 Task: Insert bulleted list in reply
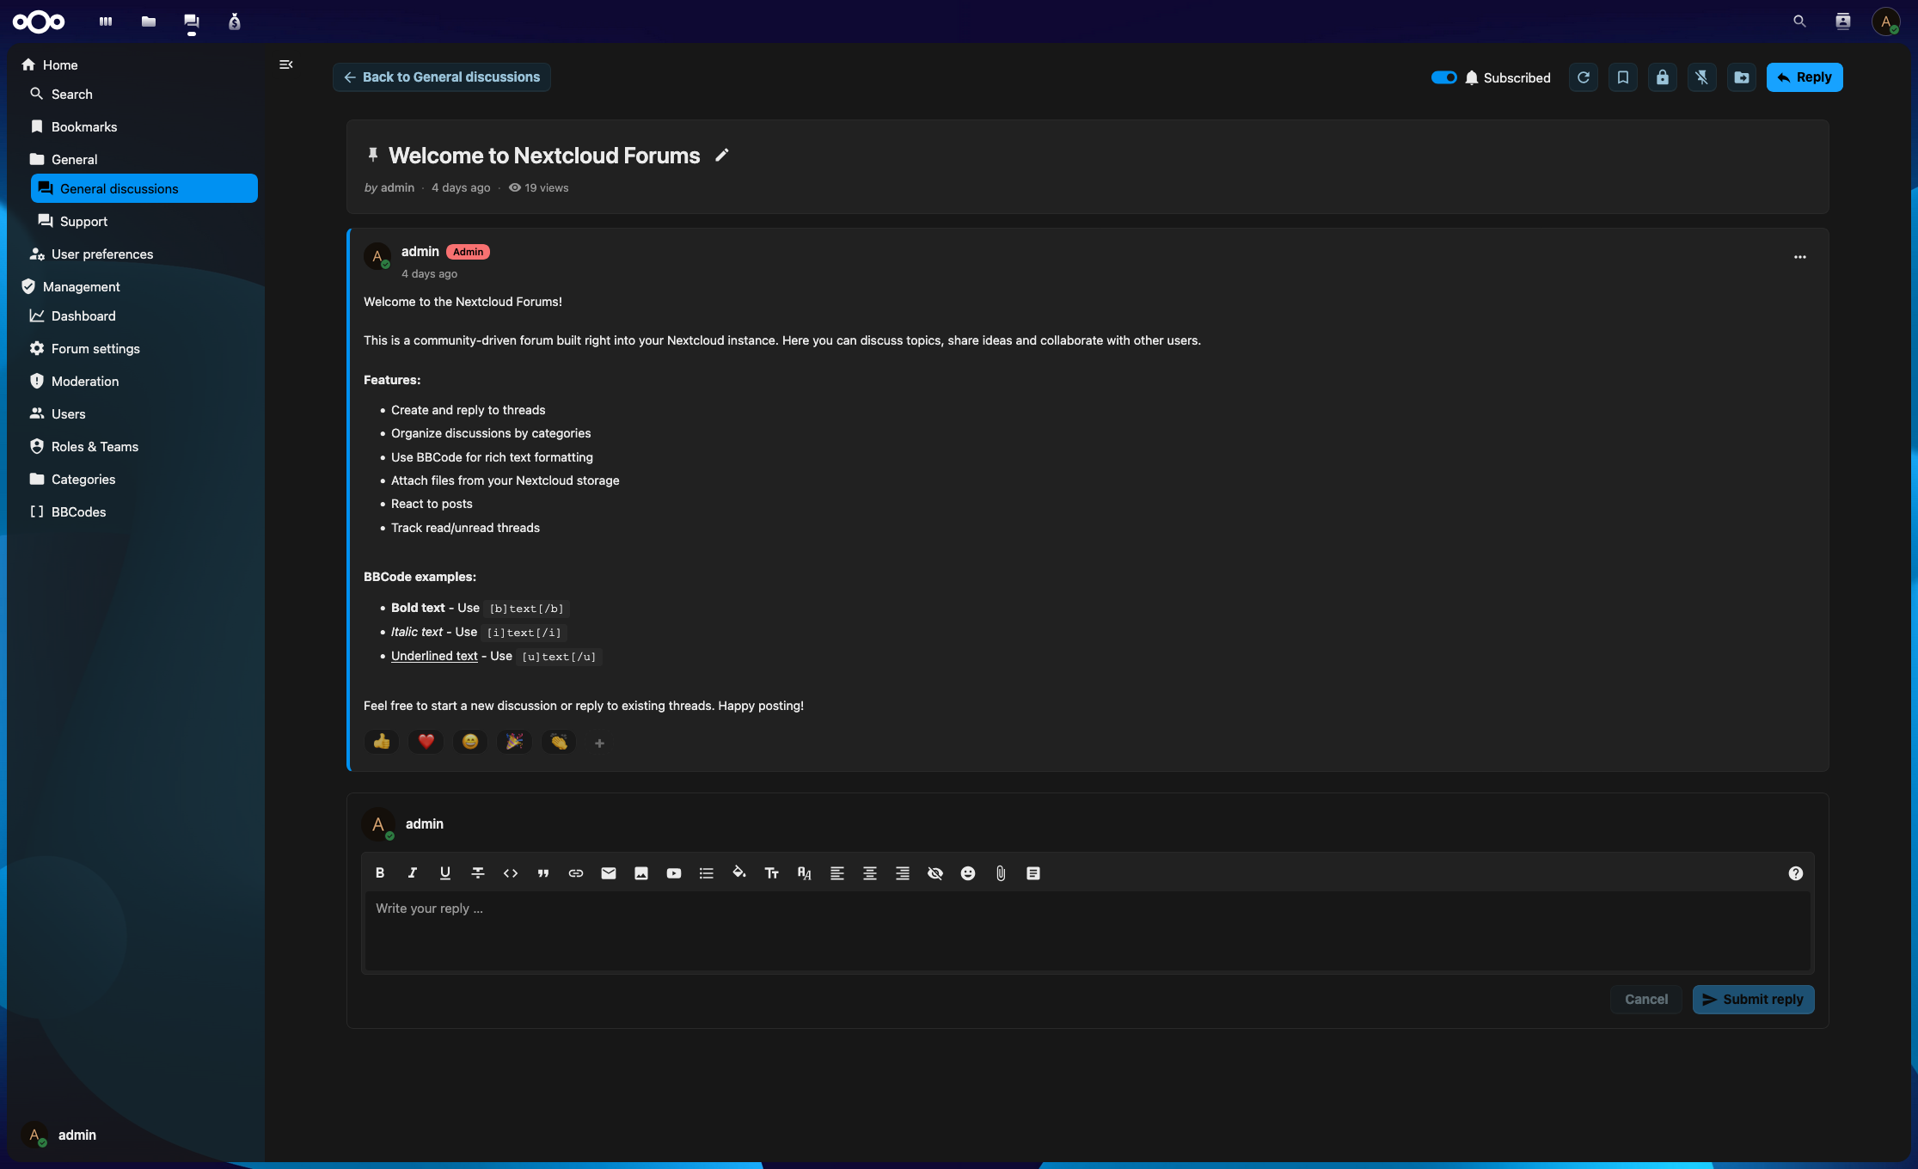point(707,873)
